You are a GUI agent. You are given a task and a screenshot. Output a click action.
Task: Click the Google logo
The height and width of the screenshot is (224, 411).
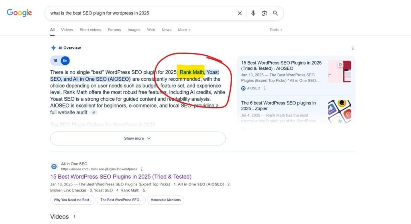point(19,12)
